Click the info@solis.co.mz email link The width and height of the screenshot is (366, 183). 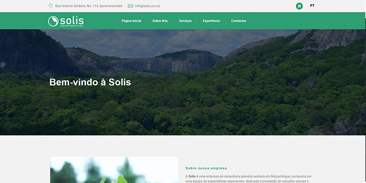[147, 6]
